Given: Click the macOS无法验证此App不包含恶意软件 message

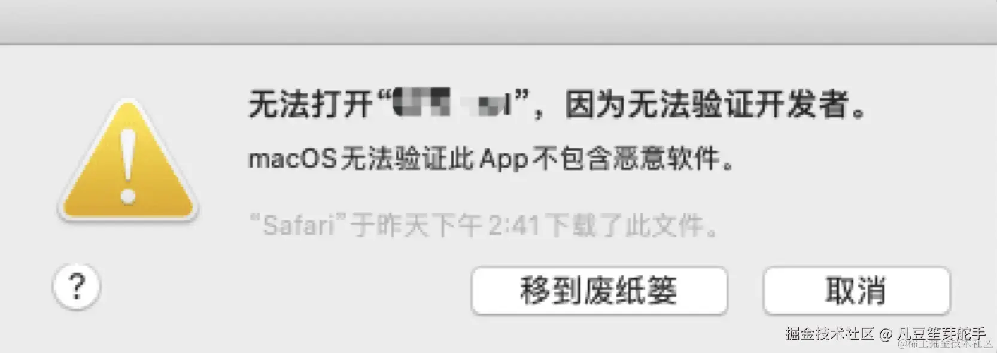Looking at the screenshot, I should point(491,160).
